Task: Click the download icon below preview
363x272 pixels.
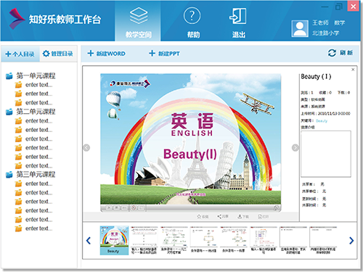Action: tap(240, 216)
